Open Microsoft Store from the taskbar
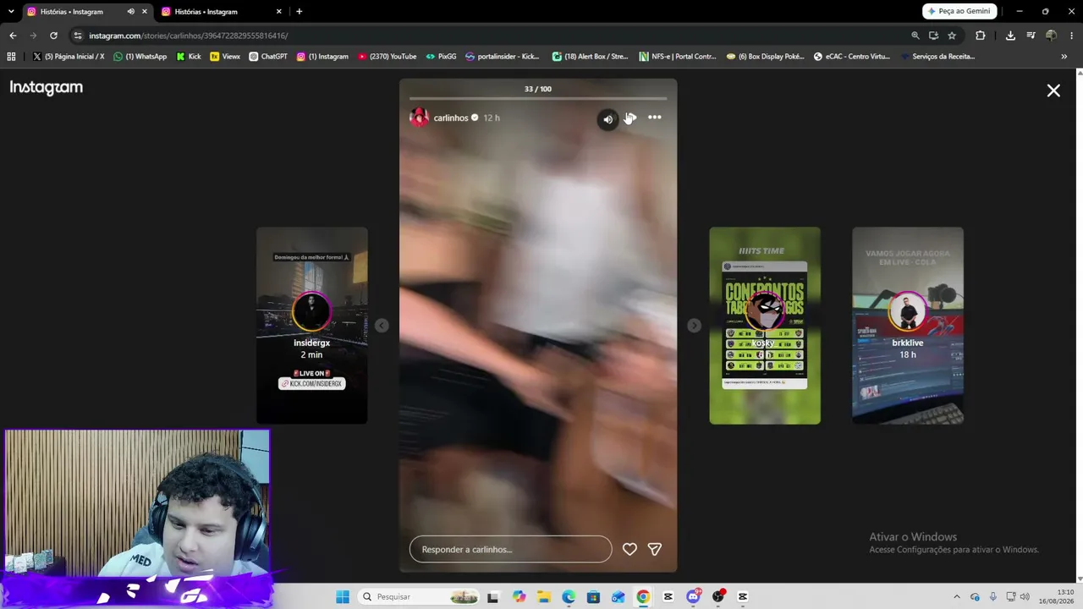 tap(593, 597)
